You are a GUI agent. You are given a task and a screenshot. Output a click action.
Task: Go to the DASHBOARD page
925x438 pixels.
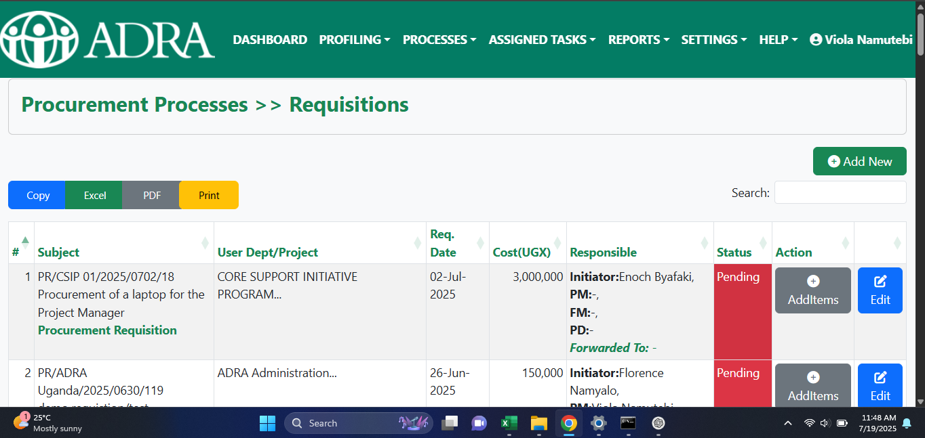pos(270,40)
